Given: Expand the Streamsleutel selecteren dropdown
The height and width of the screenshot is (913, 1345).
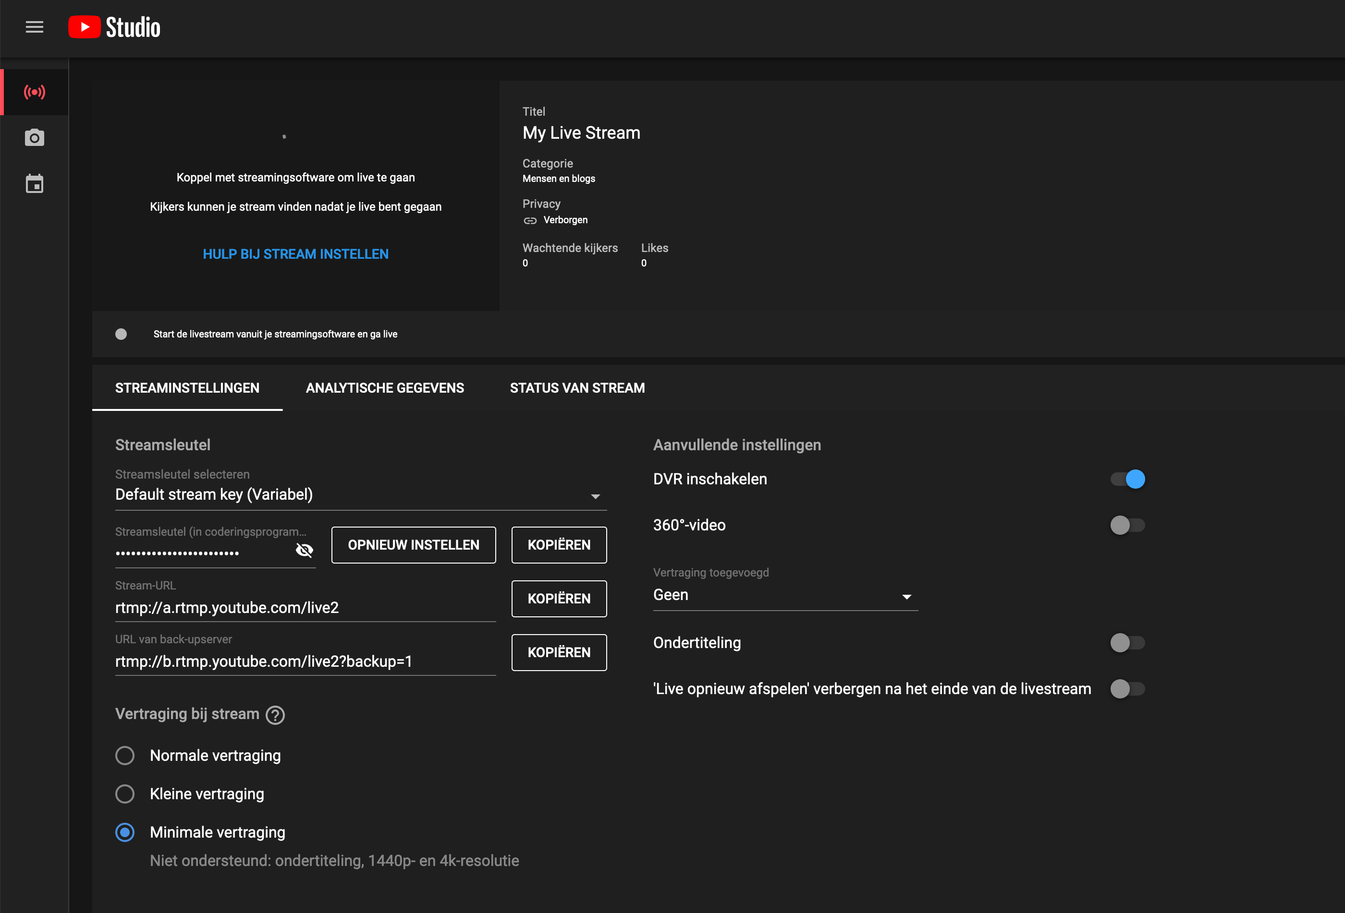Looking at the screenshot, I should coord(361,495).
